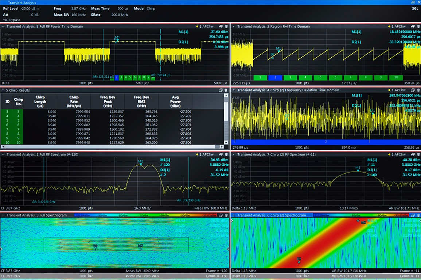
Task: Click the Chirp Length (µs) column header
Action: coord(40,101)
